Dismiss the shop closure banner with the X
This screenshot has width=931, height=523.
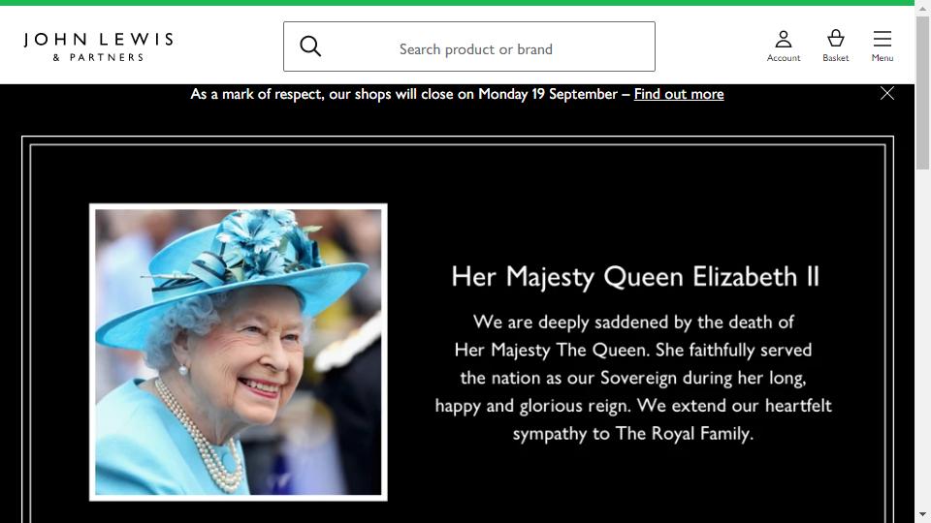coord(887,93)
